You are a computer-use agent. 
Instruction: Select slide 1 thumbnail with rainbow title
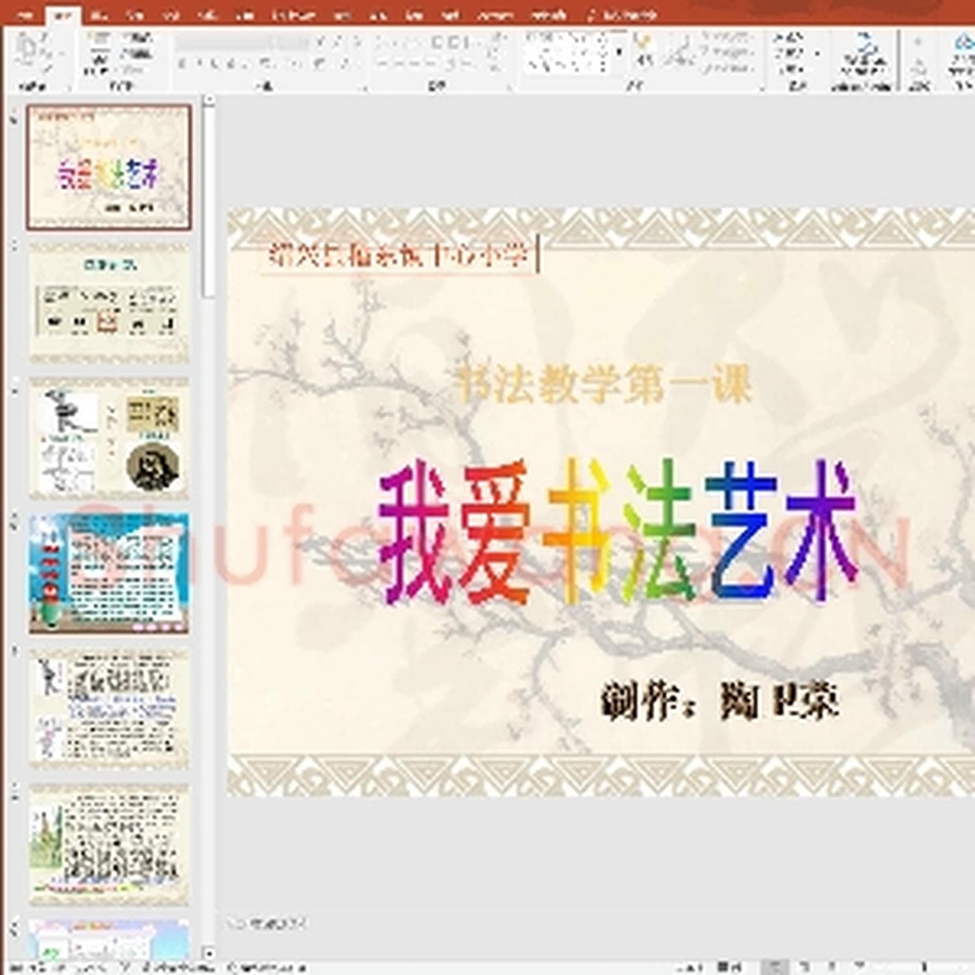click(109, 167)
